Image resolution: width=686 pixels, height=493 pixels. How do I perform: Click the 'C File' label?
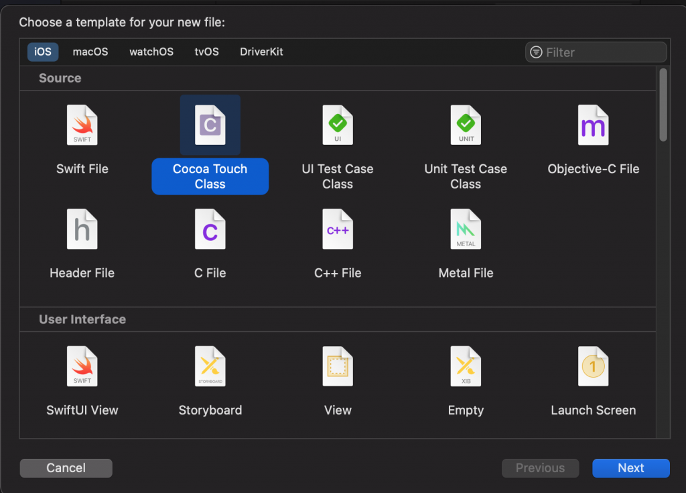click(210, 273)
